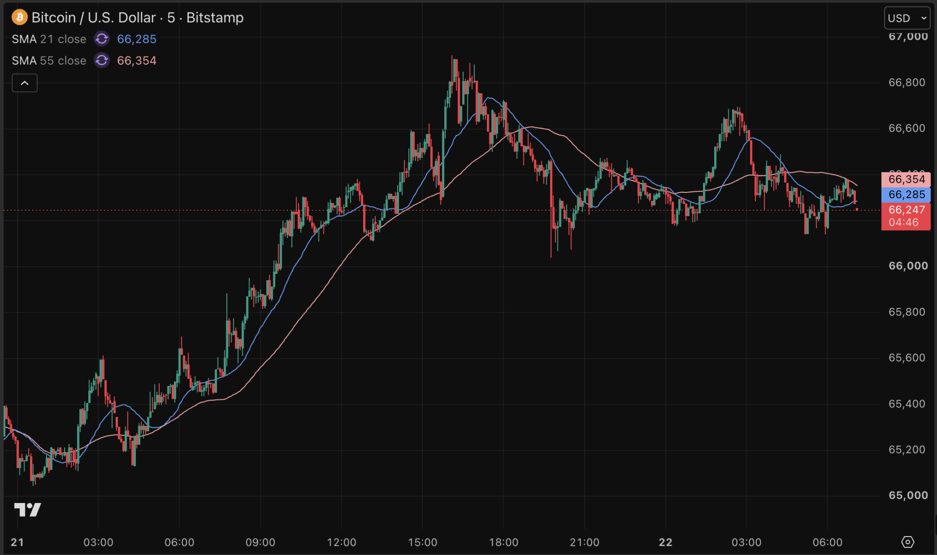The width and height of the screenshot is (937, 555).
Task: Click the 15:00 time axis label
Action: click(422, 542)
